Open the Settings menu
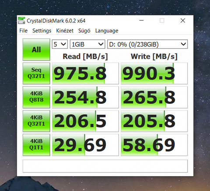Screen dimensions: 210x191 42,31
